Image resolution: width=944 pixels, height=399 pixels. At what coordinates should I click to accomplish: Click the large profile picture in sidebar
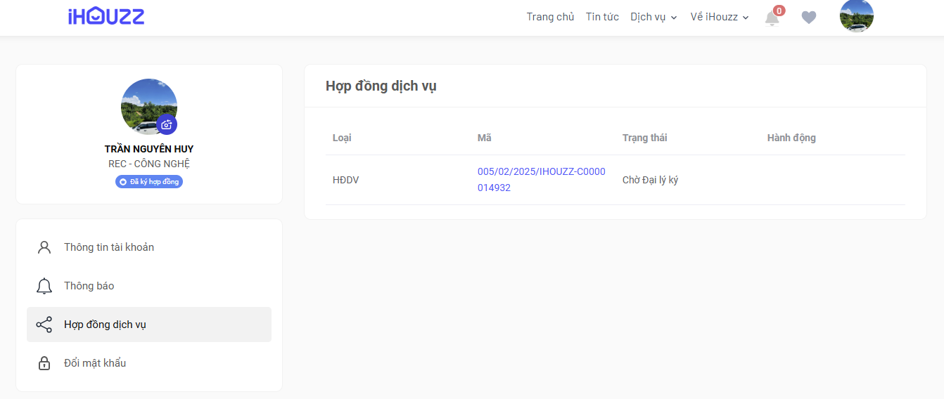(x=149, y=107)
